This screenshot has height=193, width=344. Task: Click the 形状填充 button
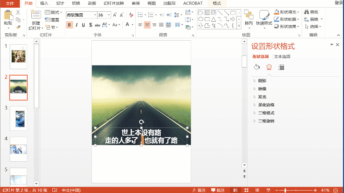point(286,12)
